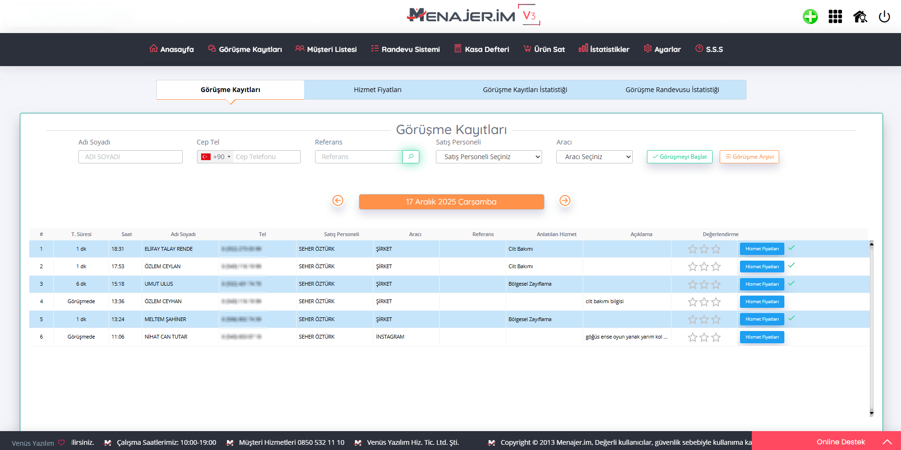The height and width of the screenshot is (450, 901).
Task: Expand +90 country code selector
Action: click(215, 157)
